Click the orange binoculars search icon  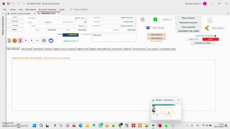click(14, 40)
